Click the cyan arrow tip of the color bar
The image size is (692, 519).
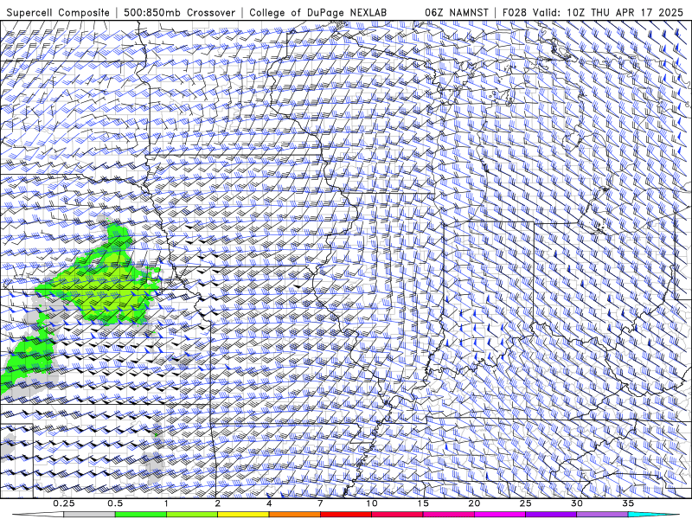click(x=654, y=515)
